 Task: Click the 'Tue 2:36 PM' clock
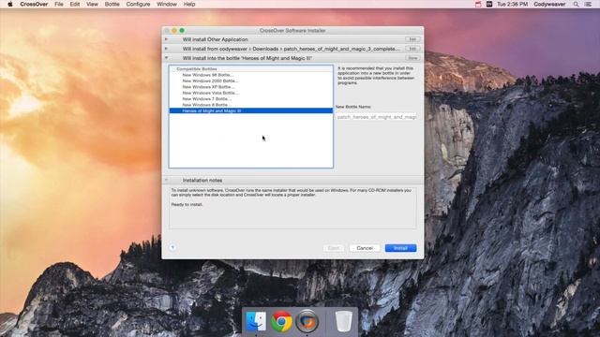pyautogui.click(x=512, y=4)
